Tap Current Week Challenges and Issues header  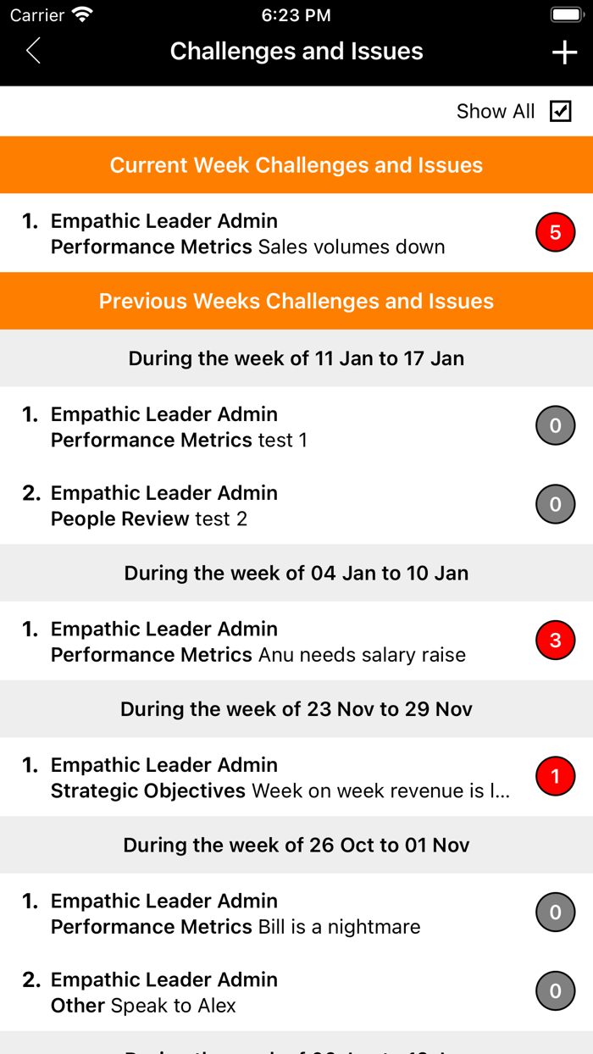point(296,165)
